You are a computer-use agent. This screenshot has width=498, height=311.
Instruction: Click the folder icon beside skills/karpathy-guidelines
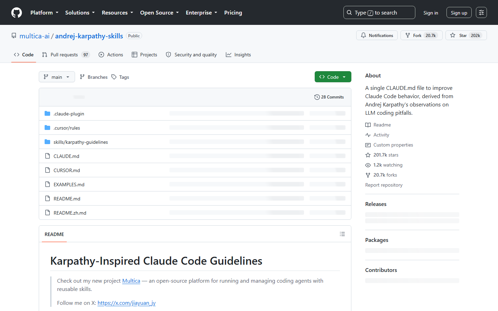coord(47,142)
